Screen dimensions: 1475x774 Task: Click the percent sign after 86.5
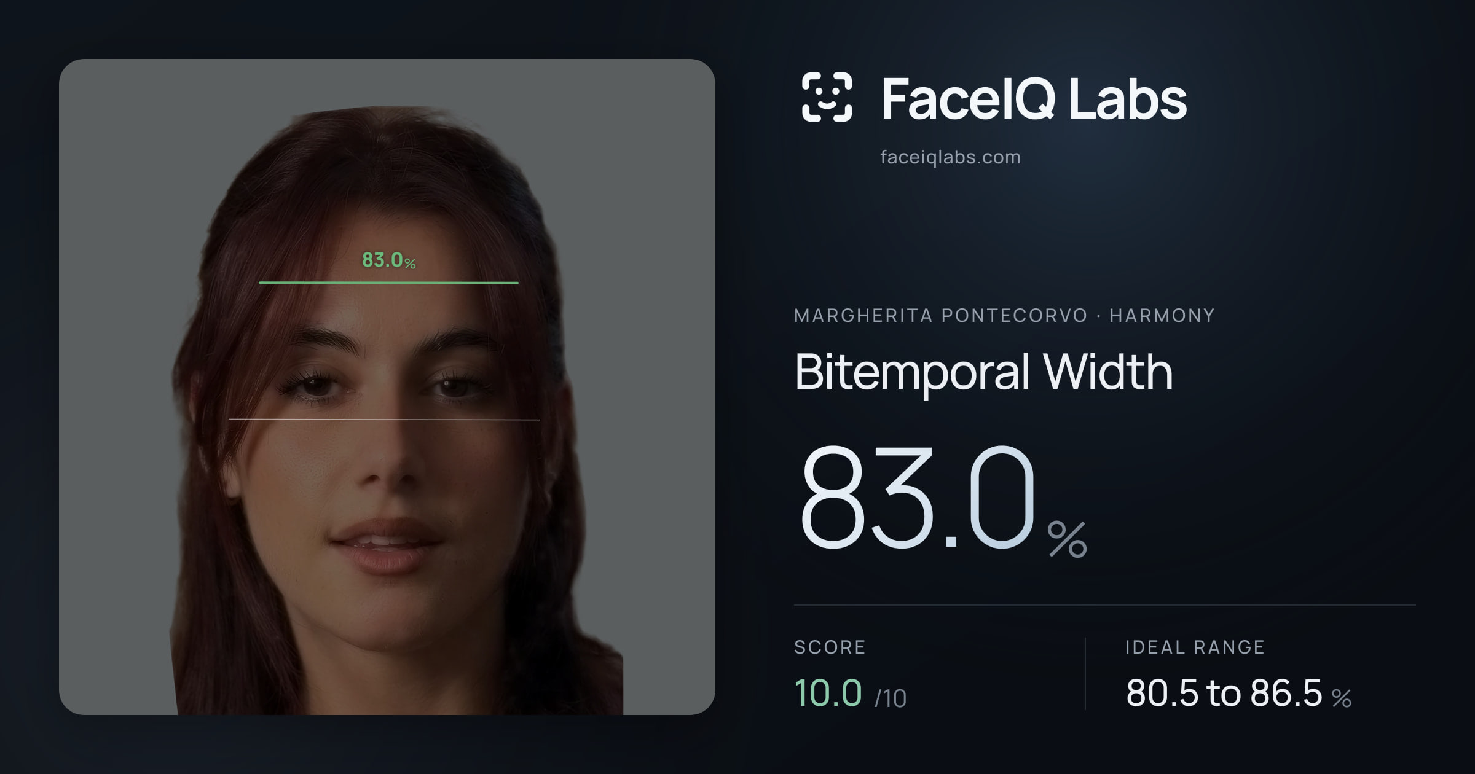tap(1342, 698)
